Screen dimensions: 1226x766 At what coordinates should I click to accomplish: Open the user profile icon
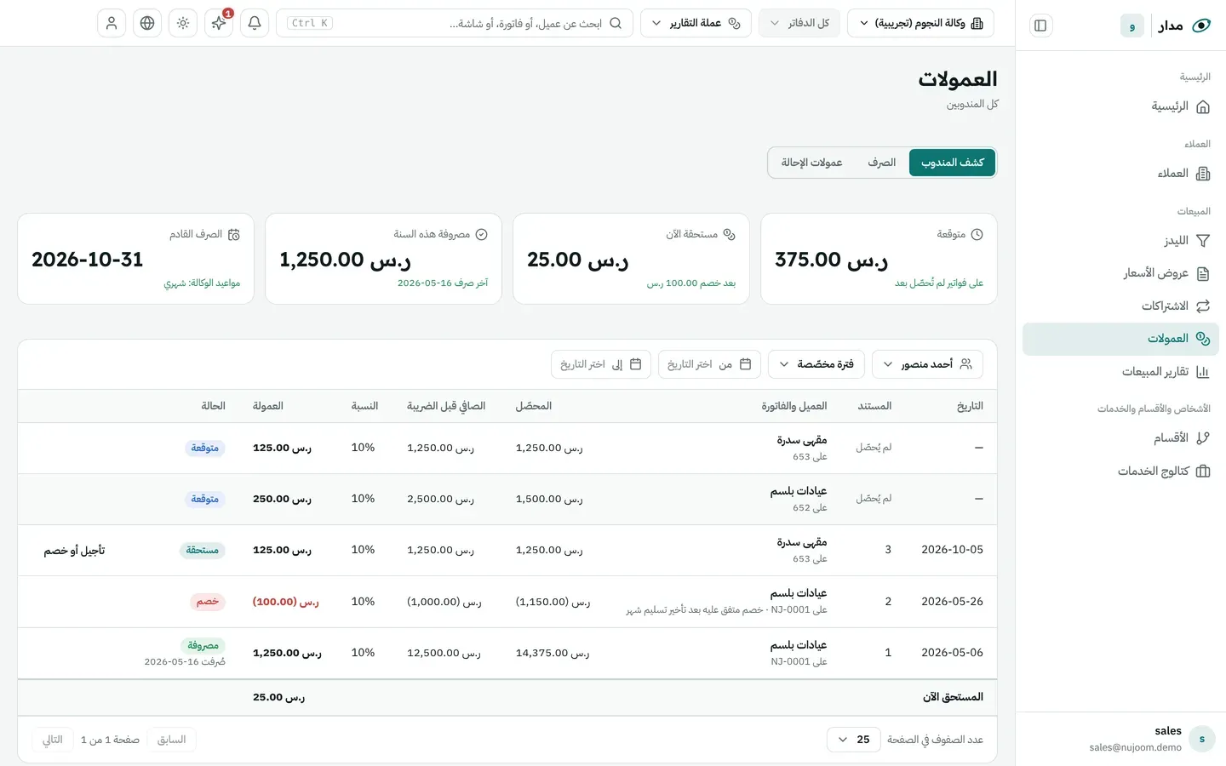pos(112,23)
